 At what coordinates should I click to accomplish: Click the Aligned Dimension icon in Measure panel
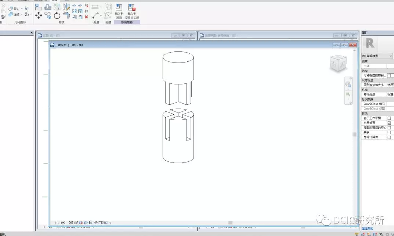pyautogui.click(x=95, y=15)
